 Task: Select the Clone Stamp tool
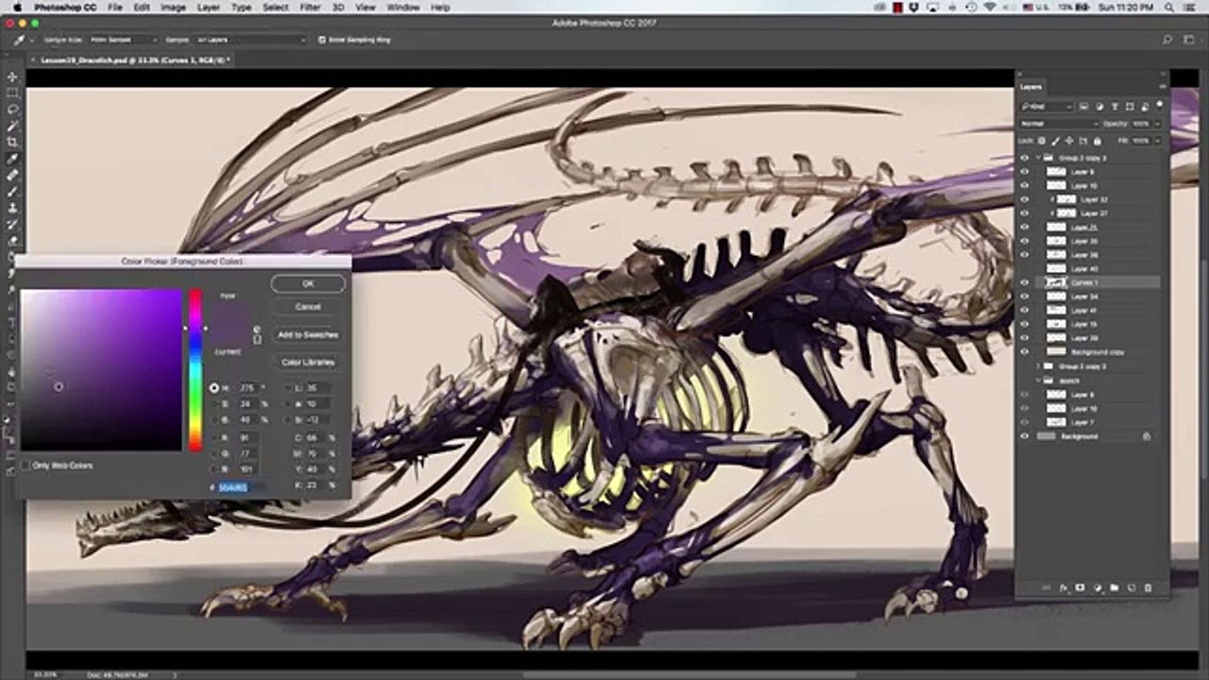(12, 208)
